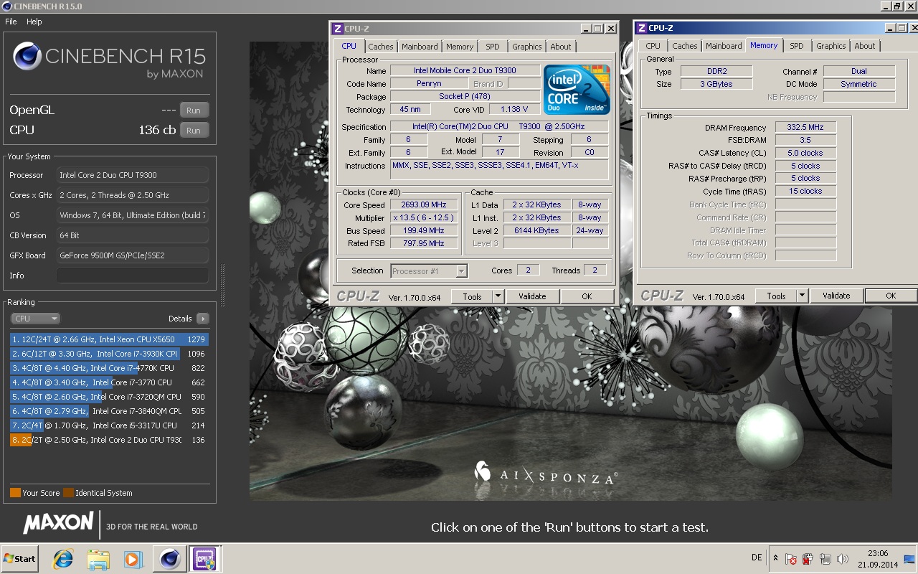
Task: Click the Identical System brown legend swatch
Action: click(x=68, y=493)
